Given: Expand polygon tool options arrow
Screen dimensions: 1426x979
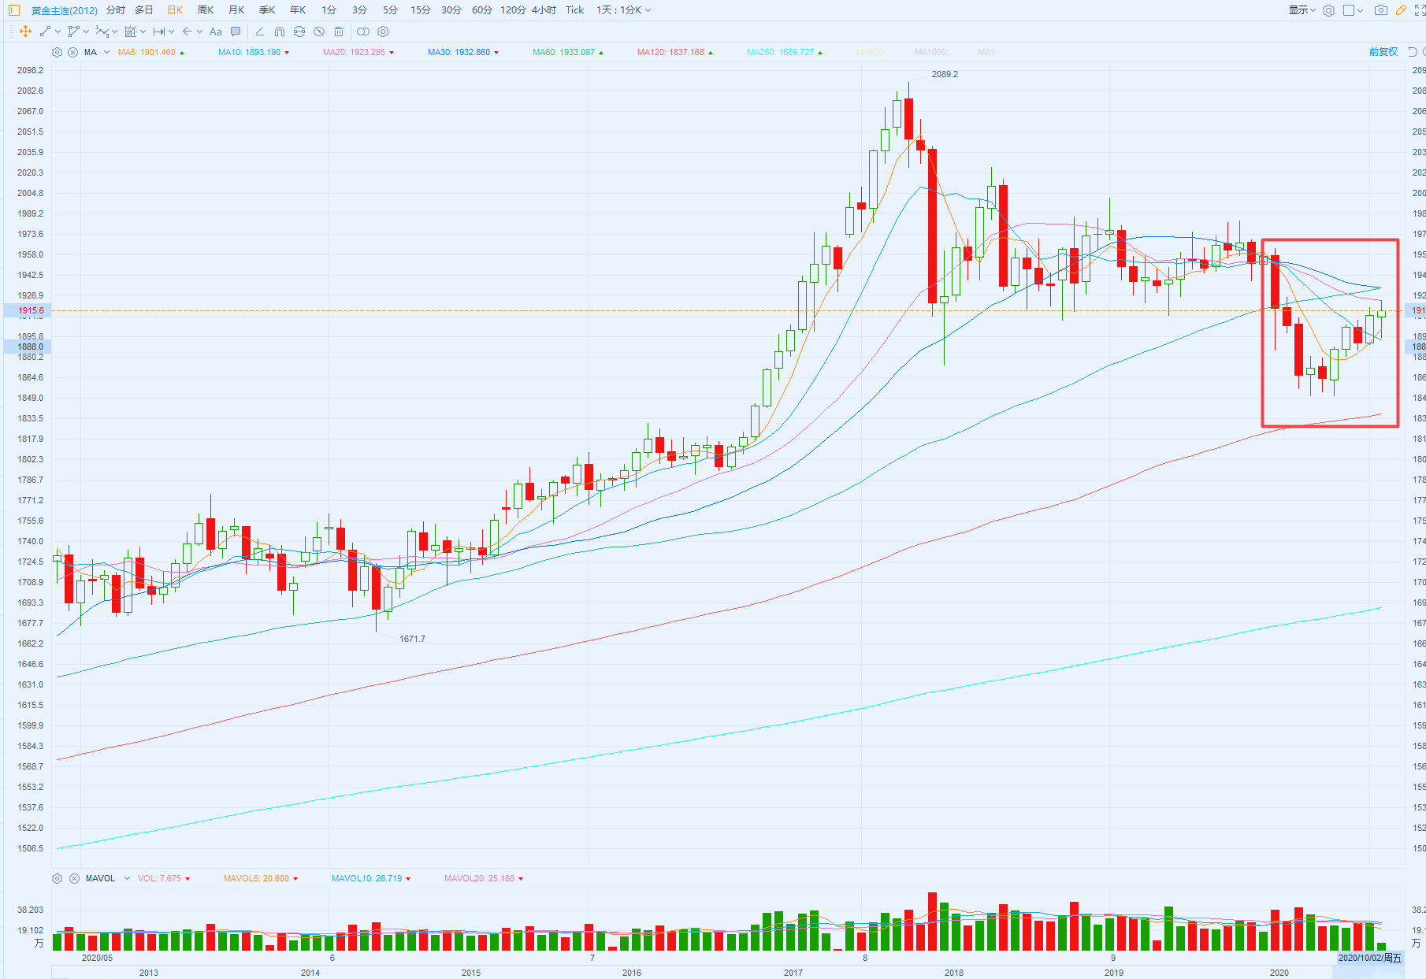Looking at the screenshot, I should click(86, 32).
